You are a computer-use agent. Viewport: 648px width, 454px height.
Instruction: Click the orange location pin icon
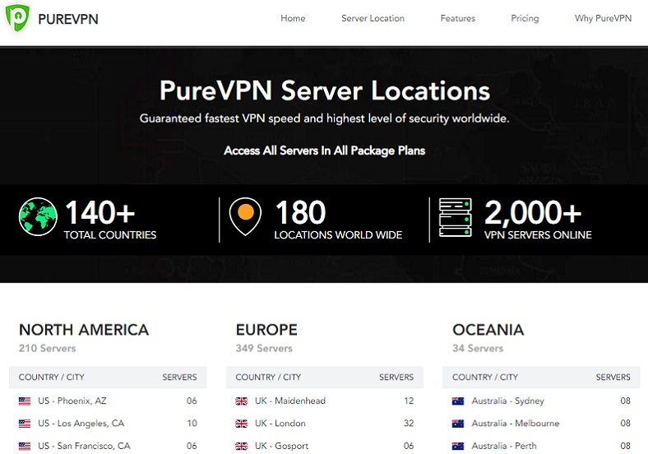coord(246,216)
